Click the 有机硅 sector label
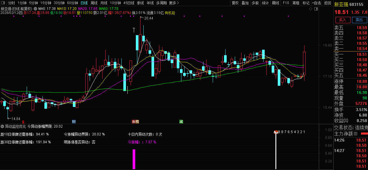Viewport: 368px width, 170px height. point(170,13)
